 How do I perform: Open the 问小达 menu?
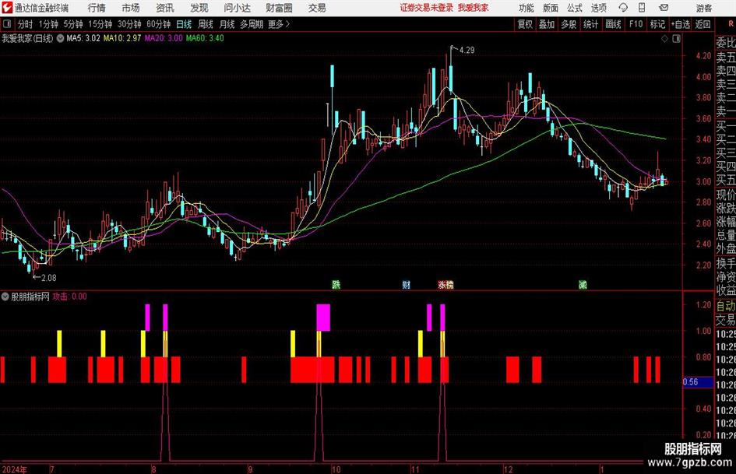tap(237, 8)
